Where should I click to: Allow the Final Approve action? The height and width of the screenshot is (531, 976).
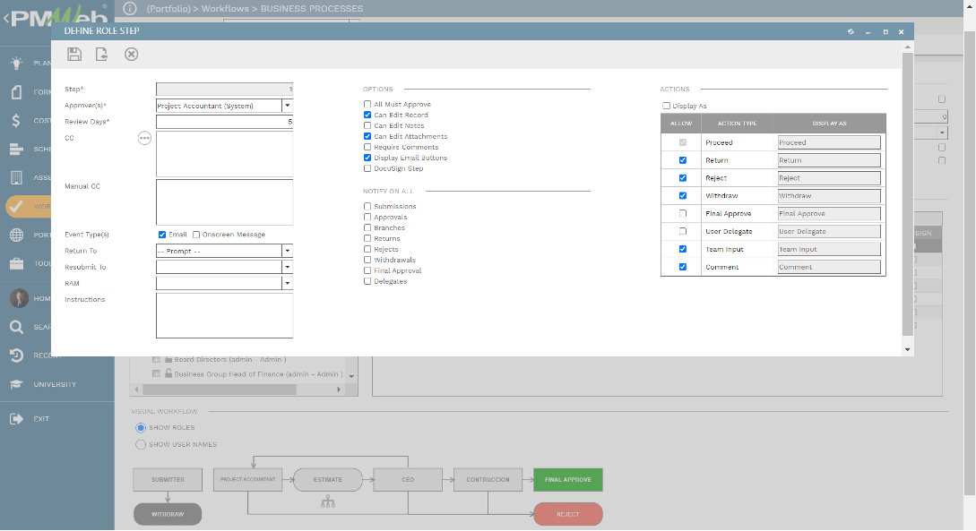[x=683, y=213]
